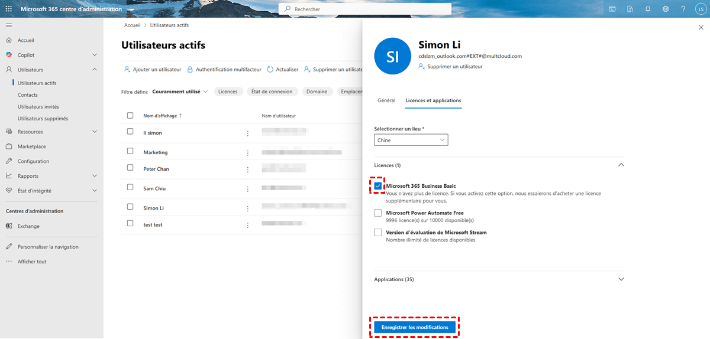This screenshot has height=339, width=710.
Task: Open Contacts in the sidebar
Action: (28, 95)
